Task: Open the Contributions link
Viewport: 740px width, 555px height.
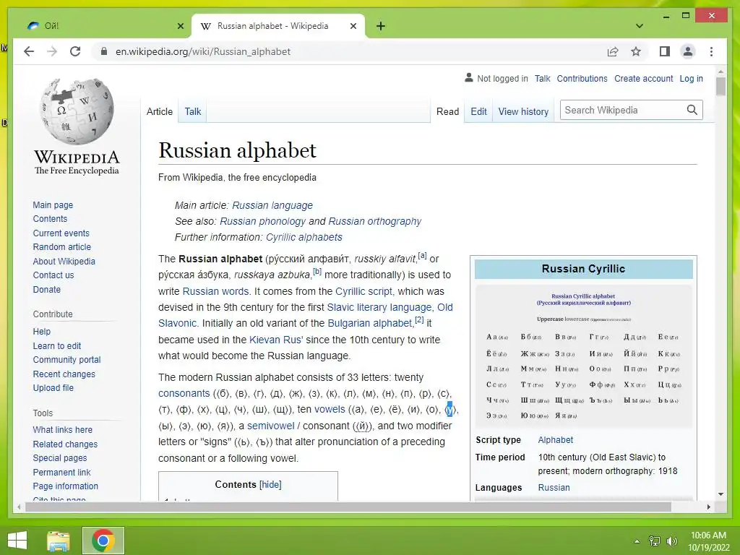Action: 582,78
